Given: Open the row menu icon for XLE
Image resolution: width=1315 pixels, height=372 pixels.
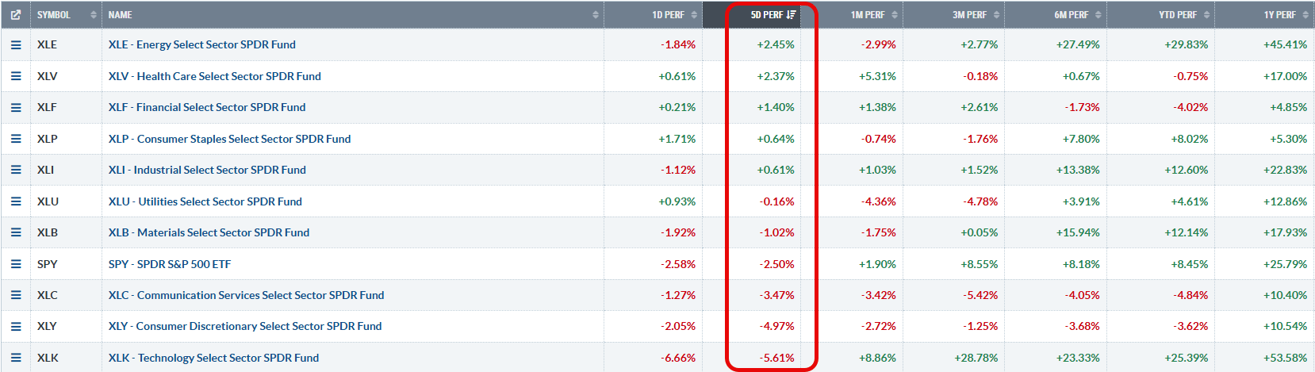Looking at the screenshot, I should pyautogui.click(x=16, y=45).
